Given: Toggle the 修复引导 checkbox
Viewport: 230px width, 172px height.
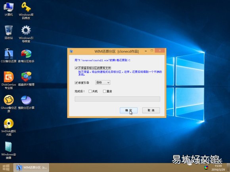Looking at the screenshot, I should (76, 83).
